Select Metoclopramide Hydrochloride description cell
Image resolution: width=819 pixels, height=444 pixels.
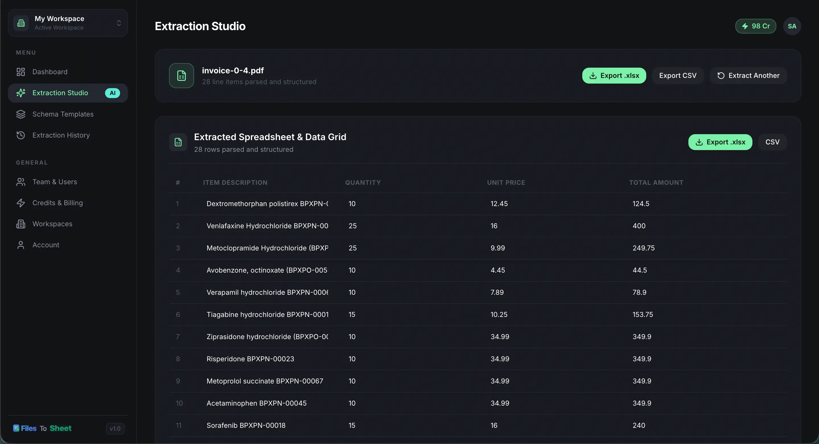pos(267,248)
